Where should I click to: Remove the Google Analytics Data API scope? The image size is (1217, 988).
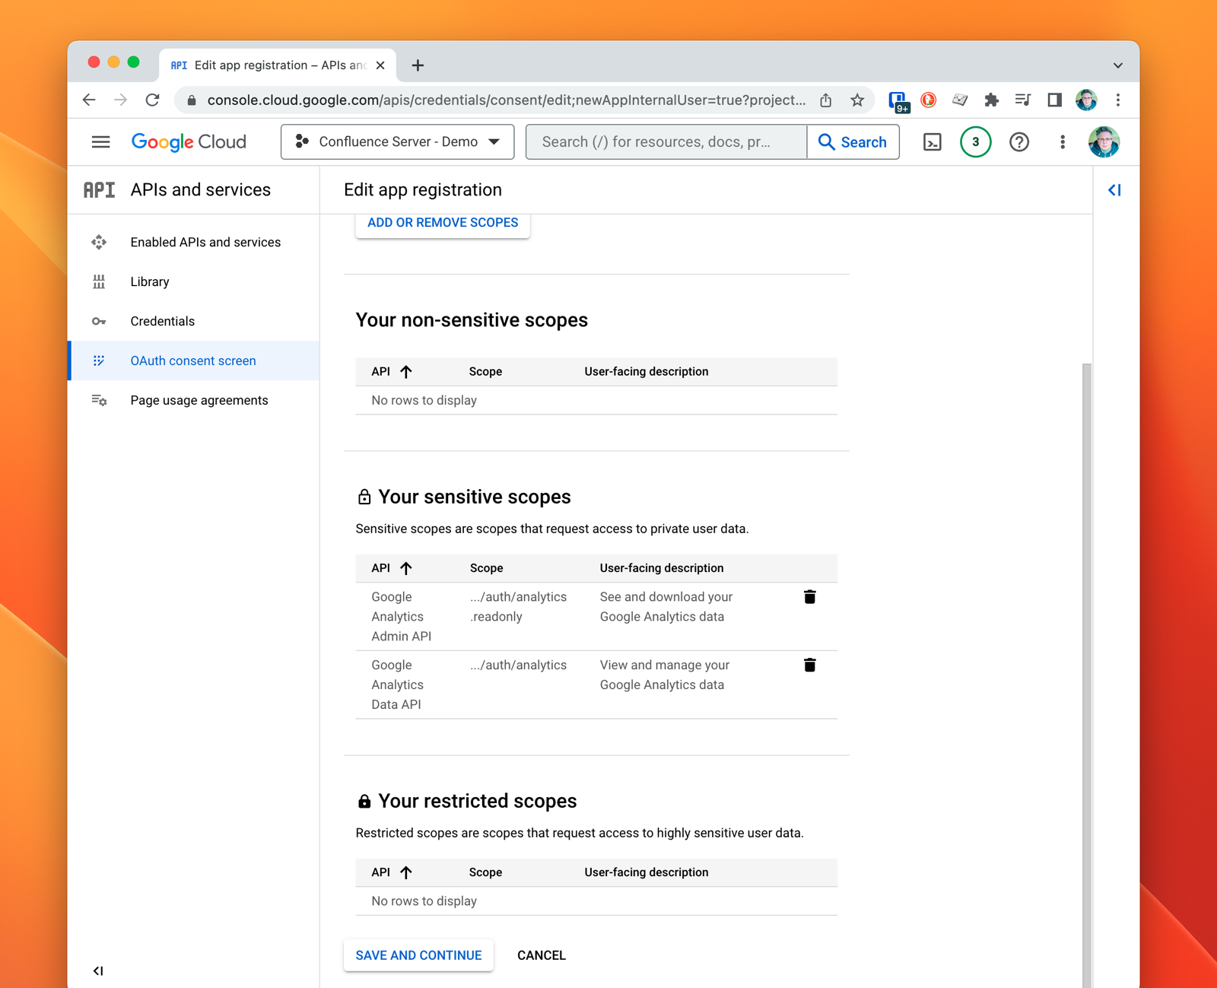809,666
